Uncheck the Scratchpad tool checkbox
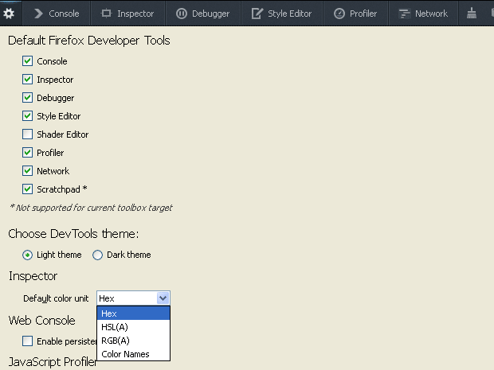 pos(27,189)
